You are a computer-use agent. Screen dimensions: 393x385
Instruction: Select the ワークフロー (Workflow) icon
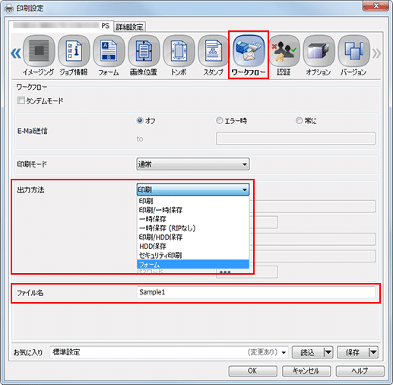pos(249,56)
